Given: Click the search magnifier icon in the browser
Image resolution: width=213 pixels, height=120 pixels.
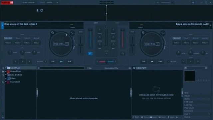Looking at the screenshot, I should point(39,68).
